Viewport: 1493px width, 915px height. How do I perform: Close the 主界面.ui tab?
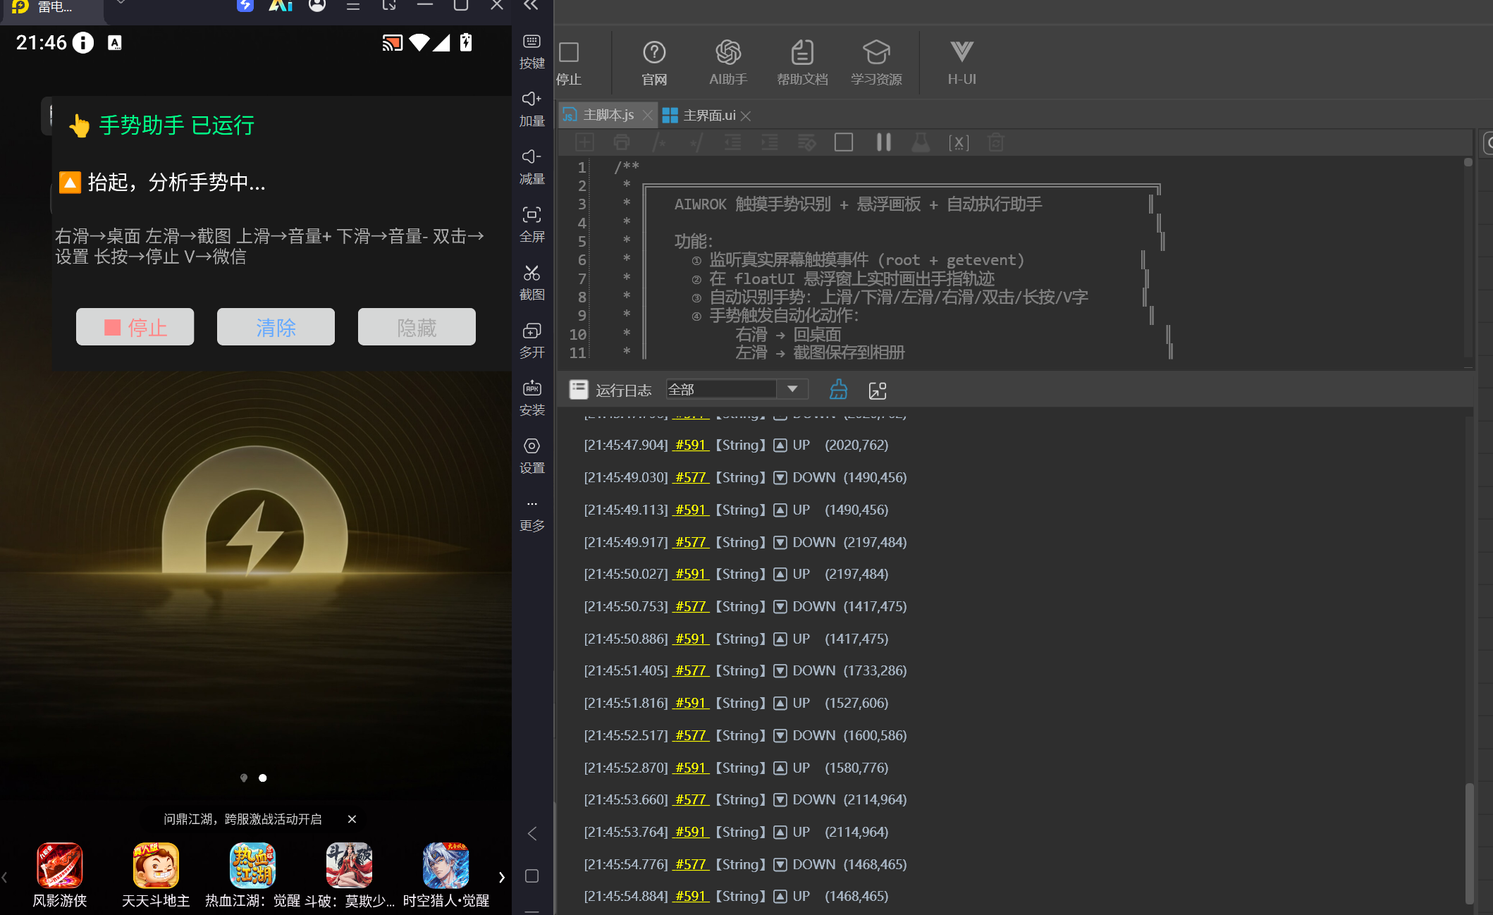pos(746,116)
